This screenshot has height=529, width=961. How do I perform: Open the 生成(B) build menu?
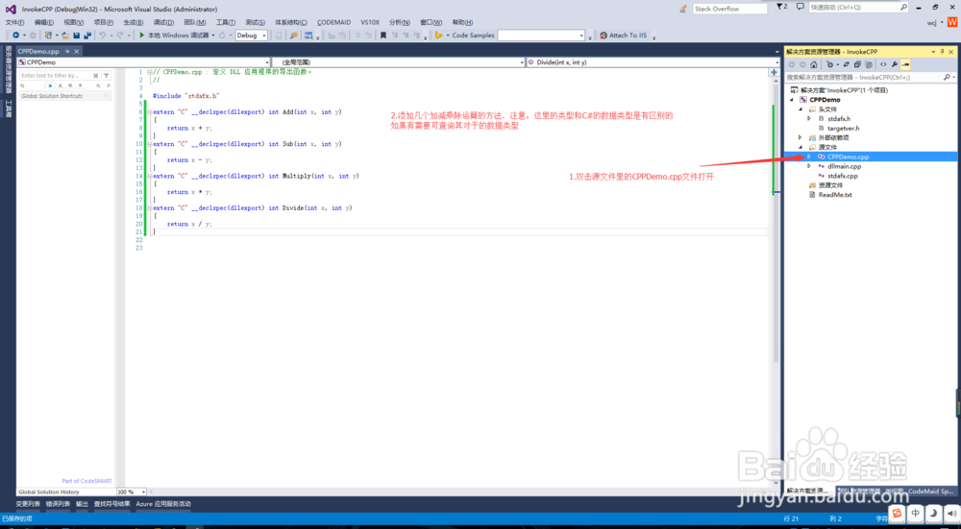coord(134,22)
